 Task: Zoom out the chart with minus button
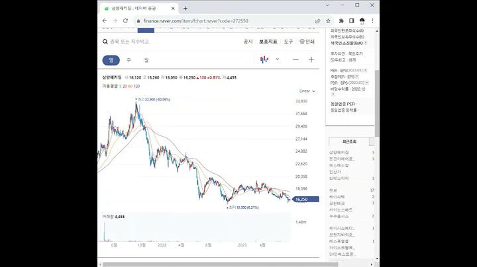click(295, 59)
